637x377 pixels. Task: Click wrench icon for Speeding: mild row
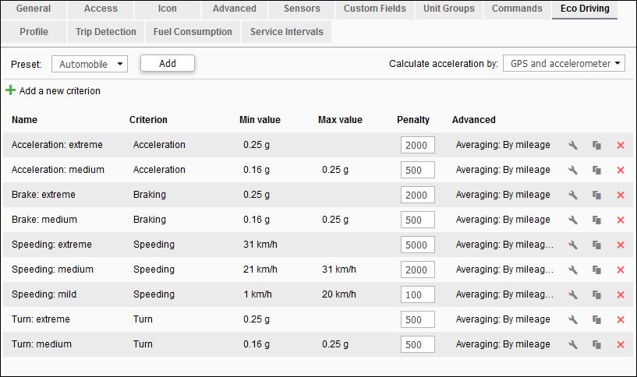tap(572, 294)
